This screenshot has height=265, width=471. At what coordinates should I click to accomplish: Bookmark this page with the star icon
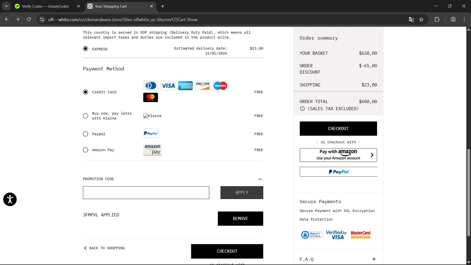click(x=421, y=19)
